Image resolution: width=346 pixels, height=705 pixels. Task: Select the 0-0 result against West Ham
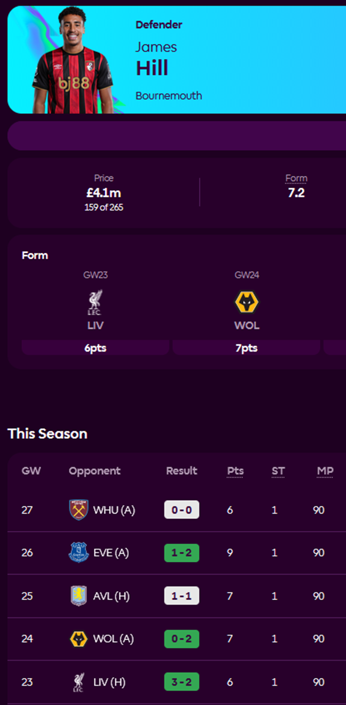point(182,510)
